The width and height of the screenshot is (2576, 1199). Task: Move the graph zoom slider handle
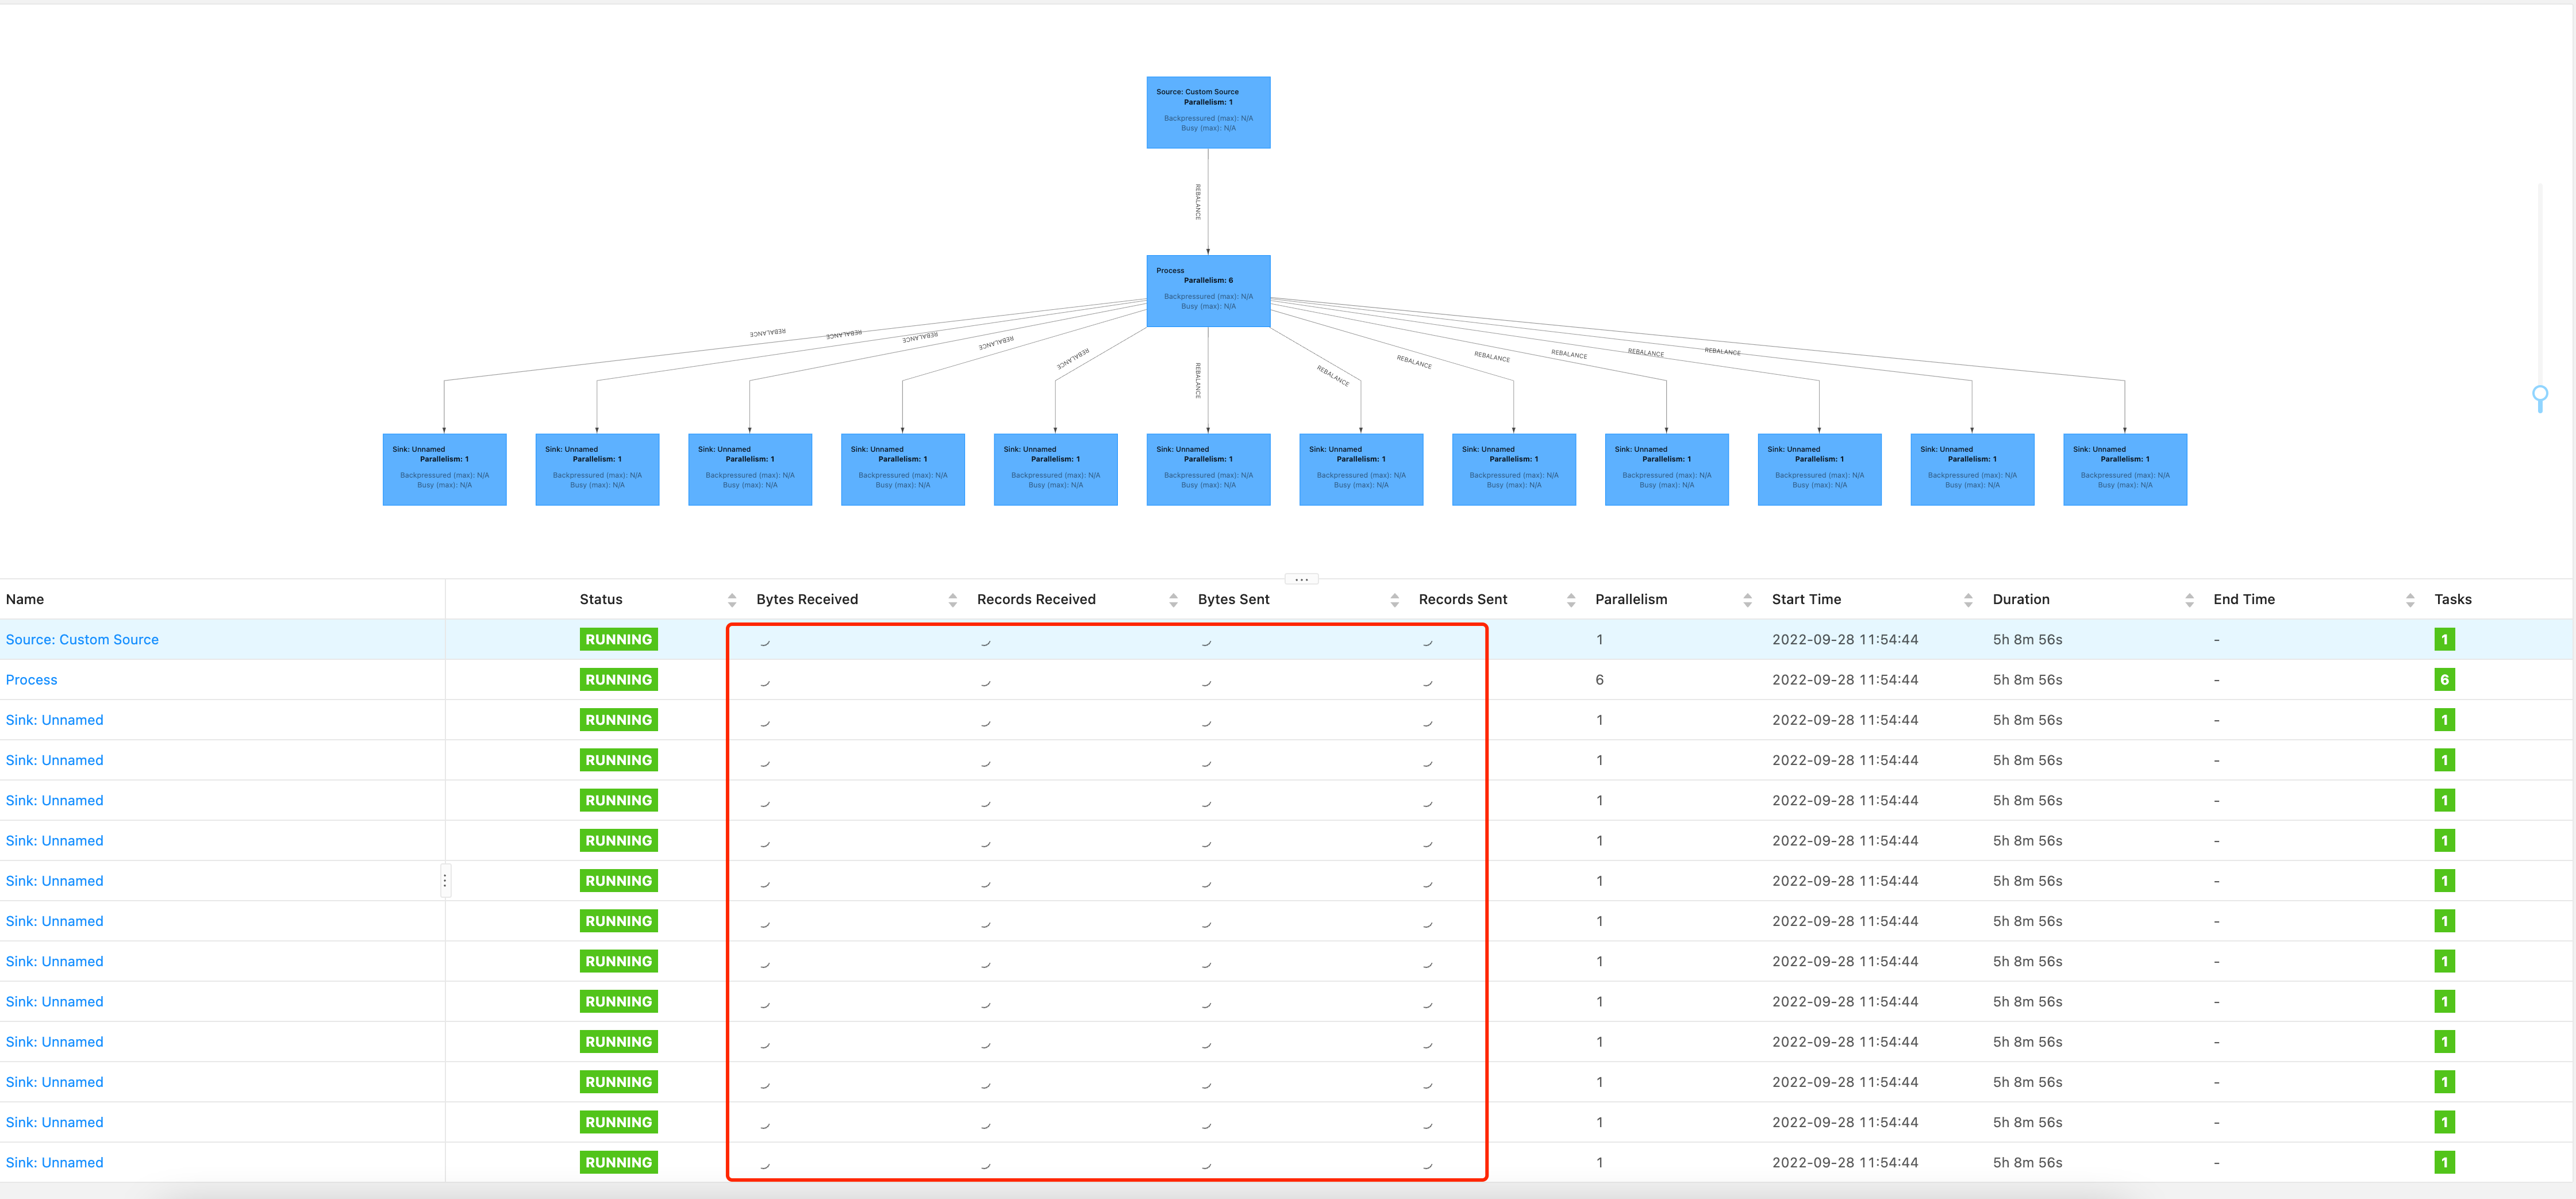point(2540,393)
